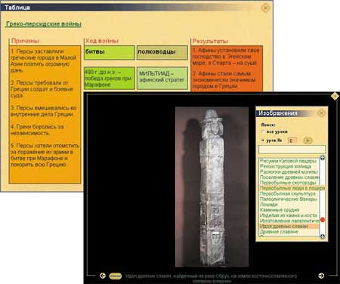Select Палеолитические Венеры in the list
The image size is (340, 284).
[x=289, y=199]
